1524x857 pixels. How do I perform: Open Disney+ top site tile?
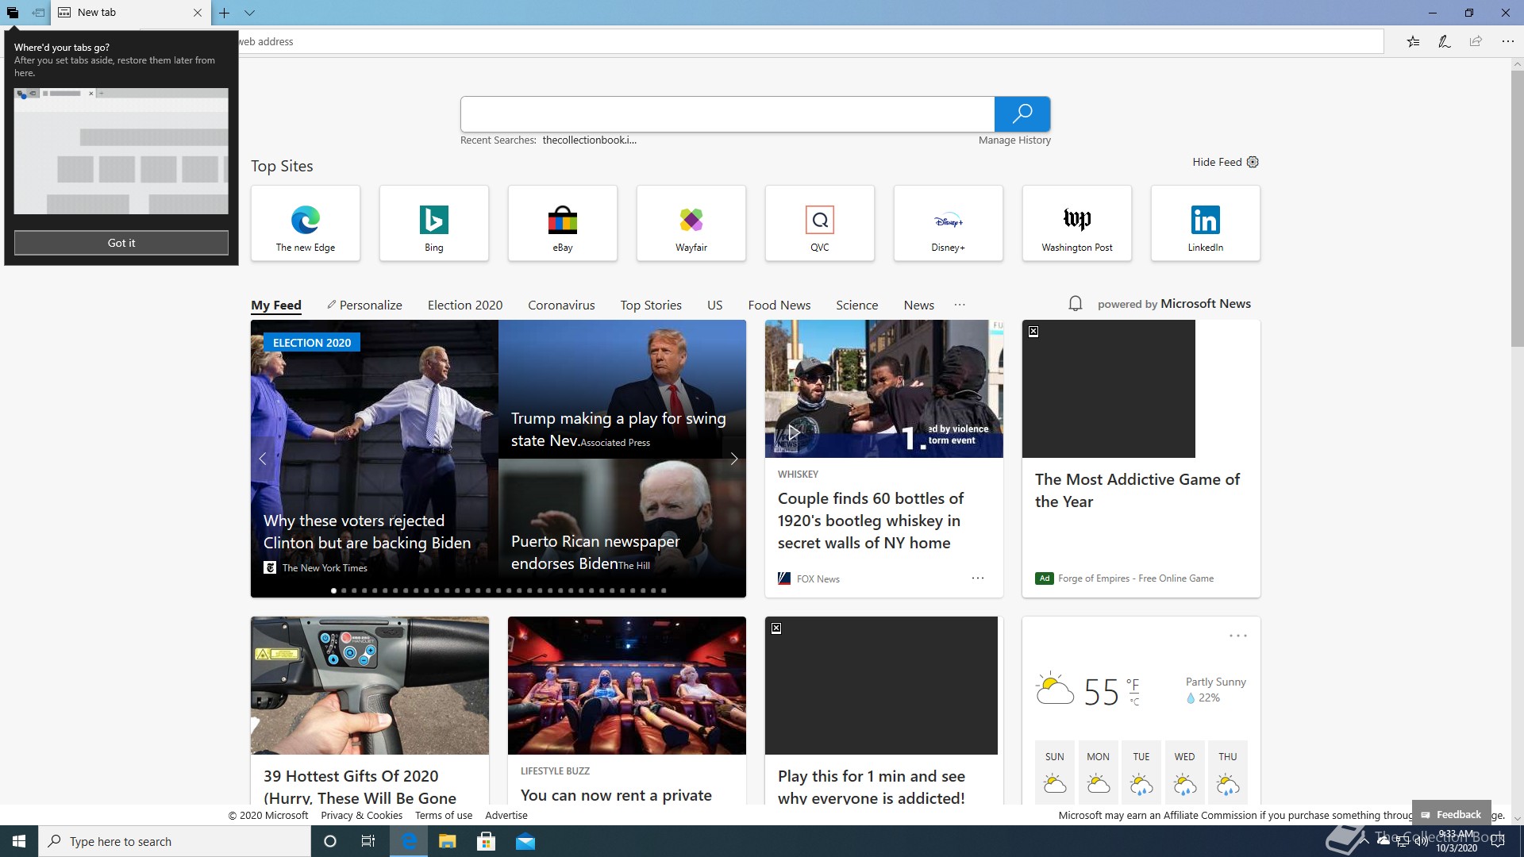pos(949,223)
